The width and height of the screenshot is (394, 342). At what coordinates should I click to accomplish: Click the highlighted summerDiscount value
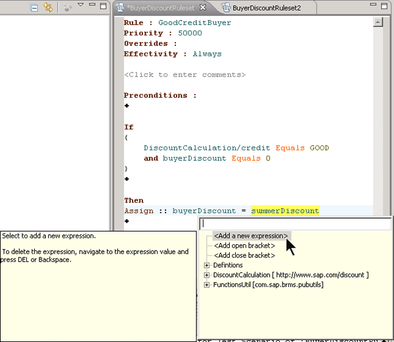[284, 211]
